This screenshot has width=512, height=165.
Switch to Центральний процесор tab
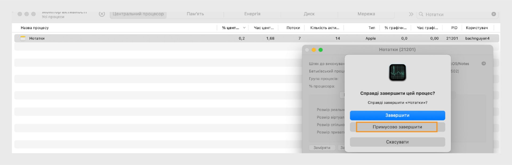(x=138, y=14)
